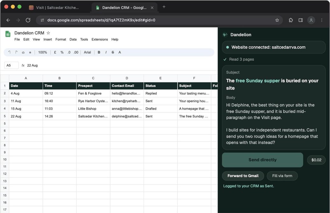Viewport: 330px width, 213px height.
Task: Select the Drafted status cell
Action: tap(161, 109)
